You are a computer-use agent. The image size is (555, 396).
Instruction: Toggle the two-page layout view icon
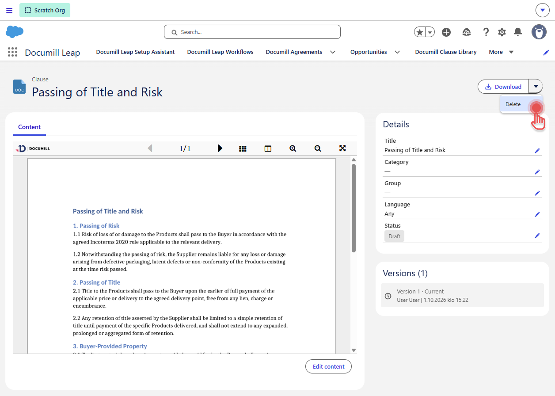point(268,148)
